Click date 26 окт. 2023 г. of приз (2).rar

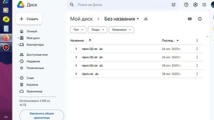tap(171, 49)
